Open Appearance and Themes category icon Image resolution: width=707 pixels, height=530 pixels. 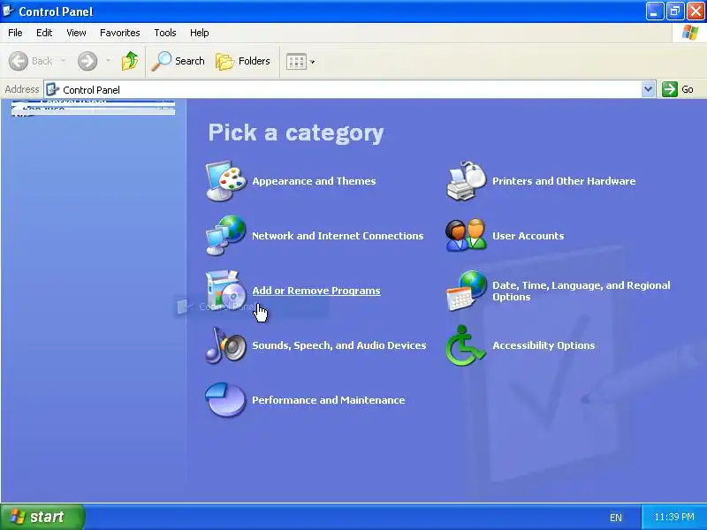coord(226,181)
